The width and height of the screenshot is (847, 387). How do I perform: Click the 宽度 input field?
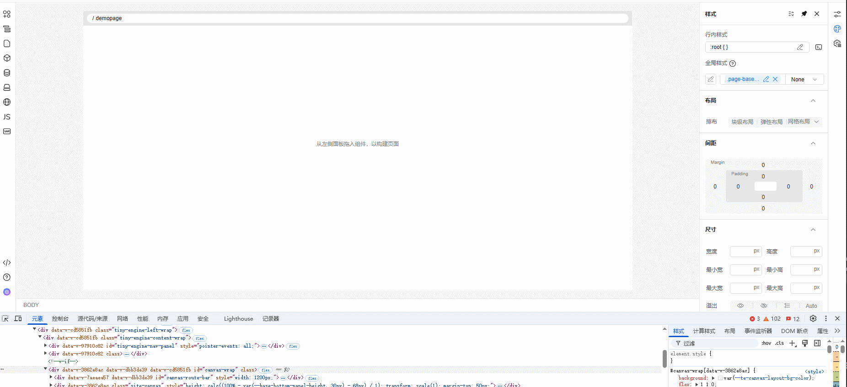pyautogui.click(x=741, y=251)
